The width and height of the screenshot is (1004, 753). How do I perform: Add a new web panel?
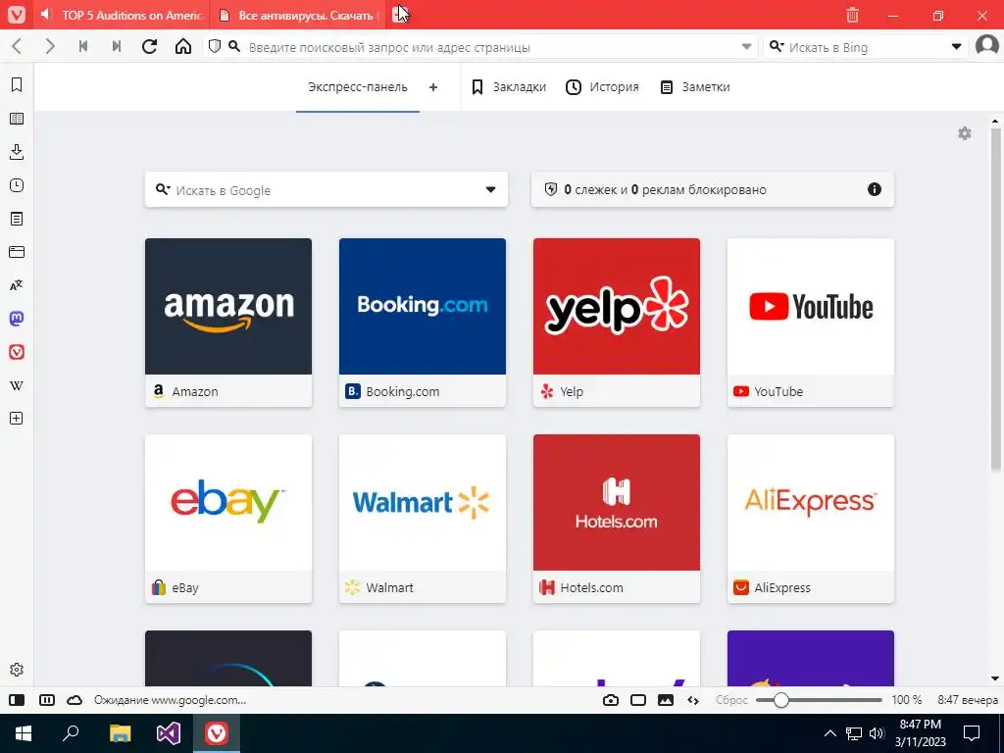[17, 418]
